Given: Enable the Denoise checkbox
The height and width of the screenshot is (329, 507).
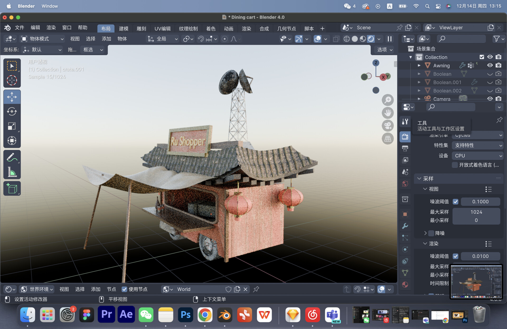Looking at the screenshot, I should click(x=431, y=233).
